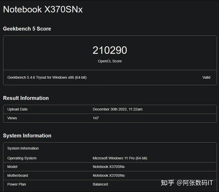Select the Operating System row

click(22, 158)
